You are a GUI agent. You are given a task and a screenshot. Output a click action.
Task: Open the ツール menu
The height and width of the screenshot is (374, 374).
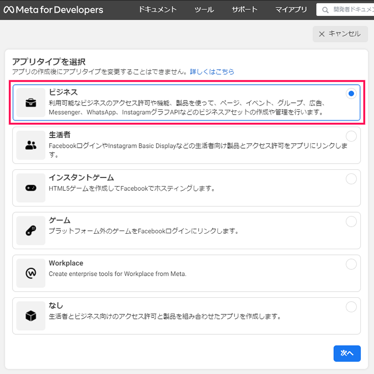(204, 10)
